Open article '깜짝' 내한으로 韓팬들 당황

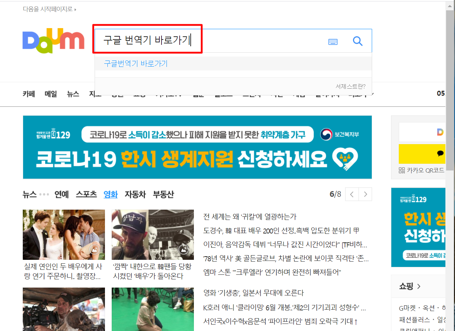[x=152, y=271]
